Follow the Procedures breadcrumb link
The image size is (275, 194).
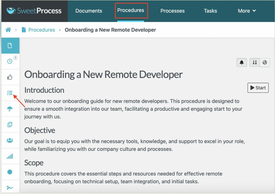coord(42,30)
